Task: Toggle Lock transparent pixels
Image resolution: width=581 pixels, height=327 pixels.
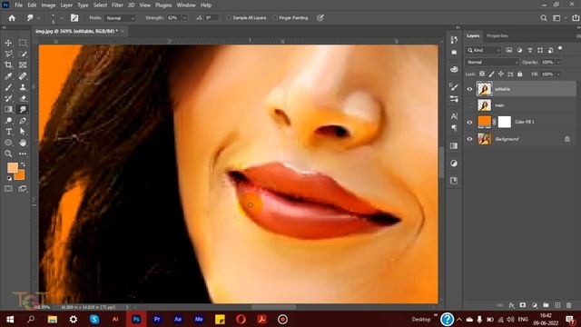Action: (482, 74)
